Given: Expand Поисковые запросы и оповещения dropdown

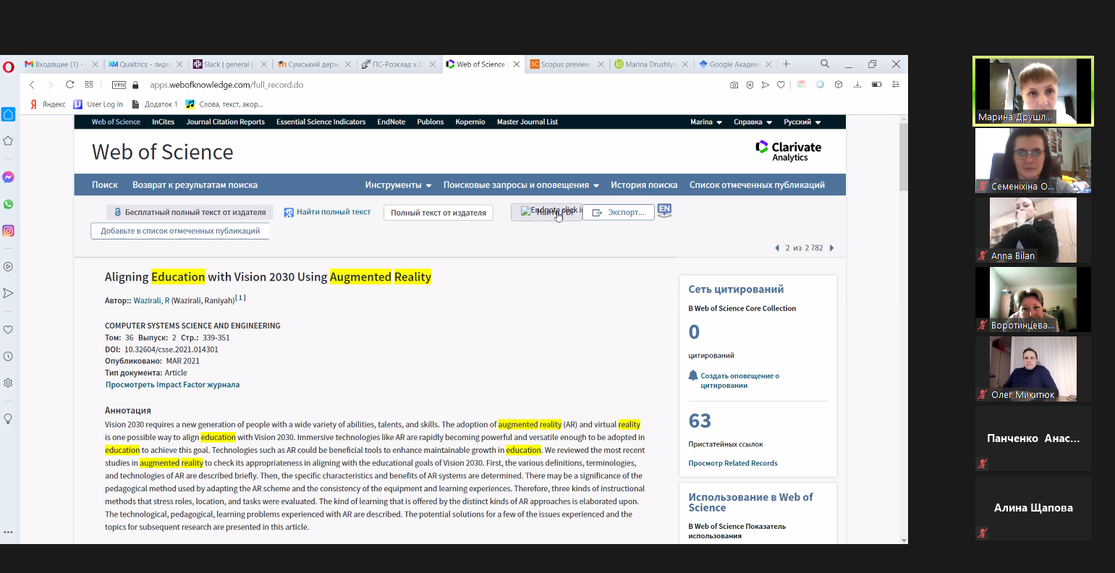Looking at the screenshot, I should [x=521, y=185].
